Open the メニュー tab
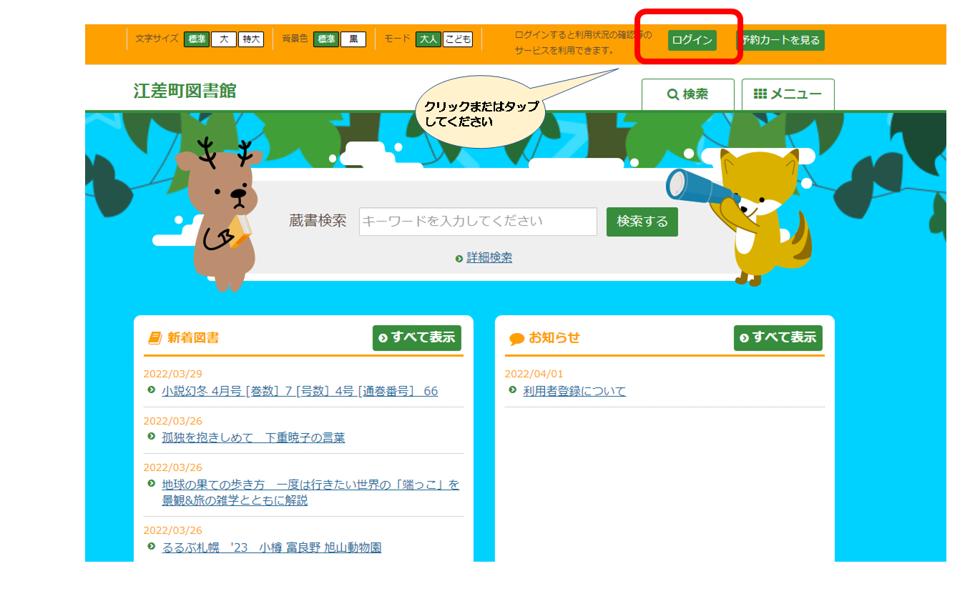The width and height of the screenshot is (980, 591). pyautogui.click(x=788, y=94)
